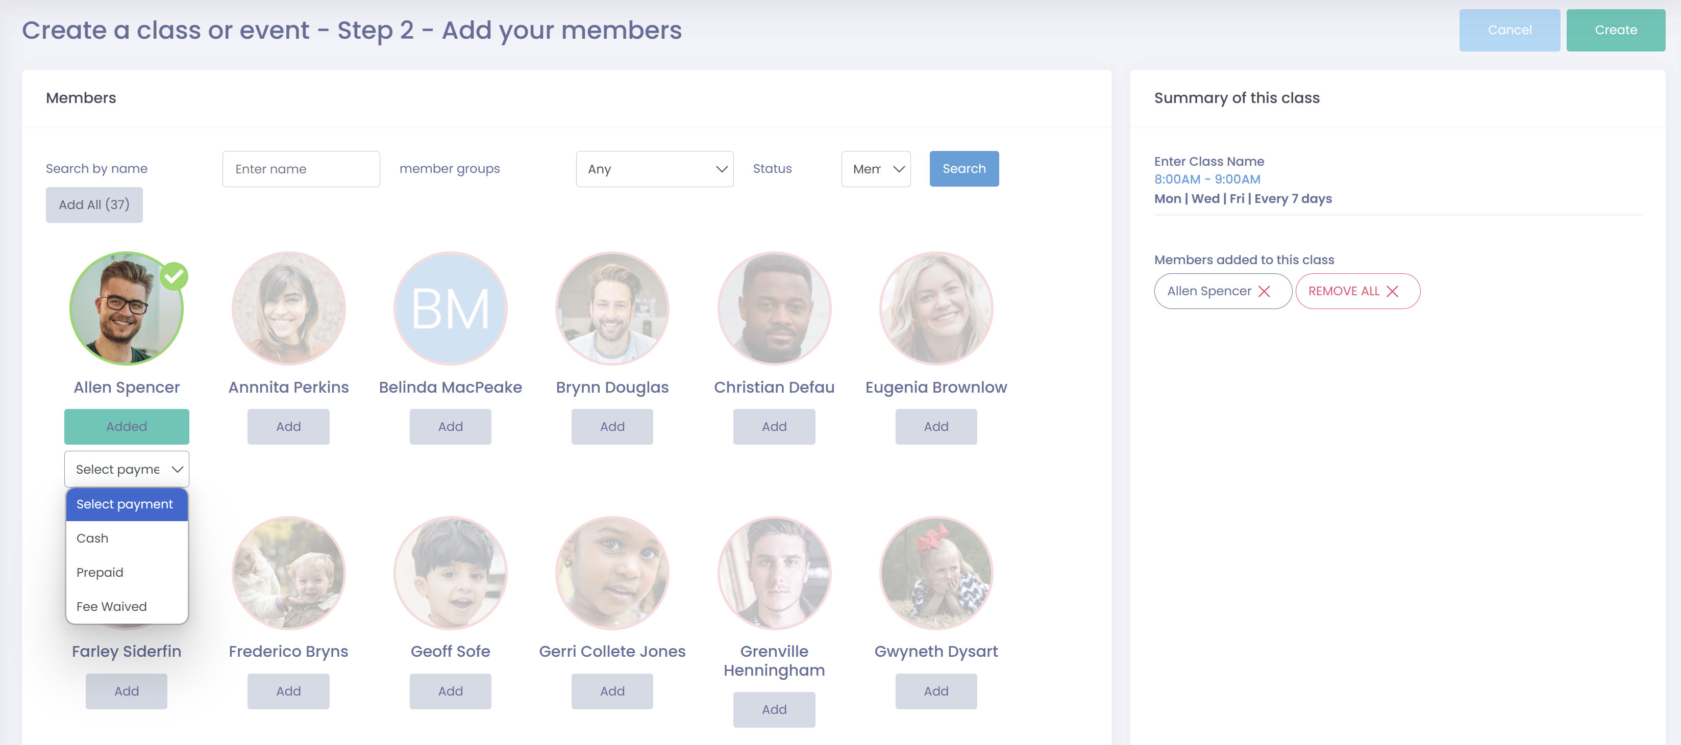
Task: Open the member groups Any dropdown
Action: 655,169
